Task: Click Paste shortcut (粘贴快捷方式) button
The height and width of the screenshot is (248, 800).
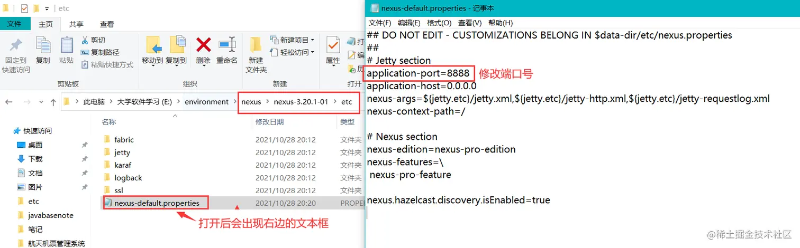Action: pyautogui.click(x=107, y=64)
